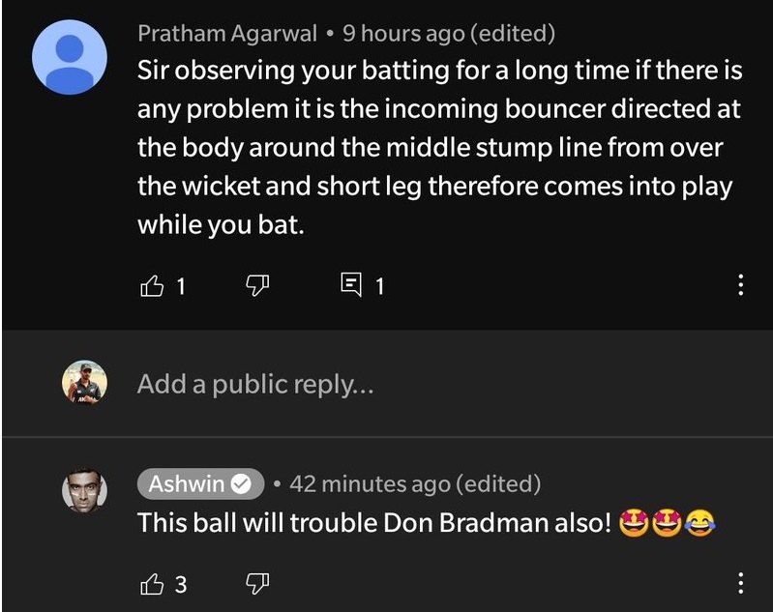Click the '9 hours ago' timestamp
This screenshot has width=773, height=612.
pyautogui.click(x=403, y=34)
